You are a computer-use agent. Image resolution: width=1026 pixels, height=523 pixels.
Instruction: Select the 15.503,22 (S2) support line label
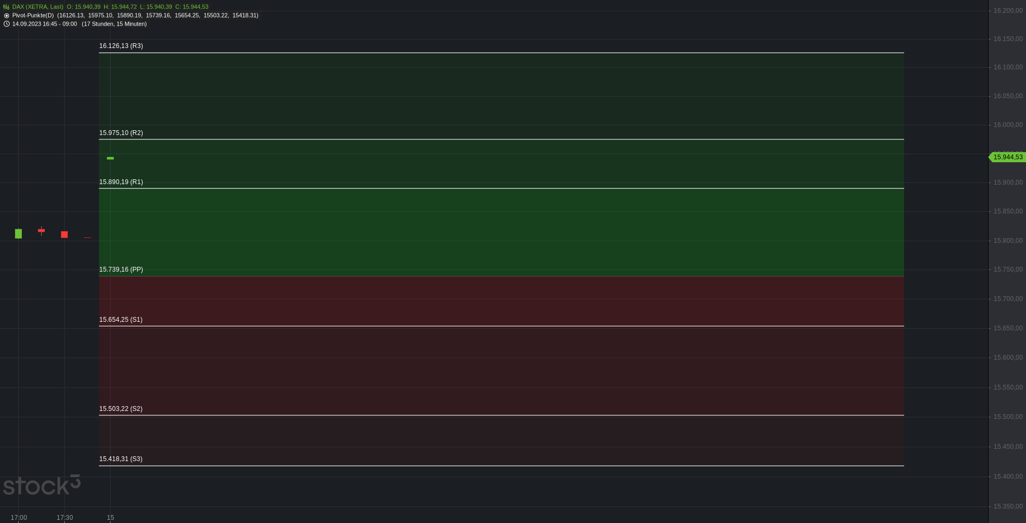point(121,409)
